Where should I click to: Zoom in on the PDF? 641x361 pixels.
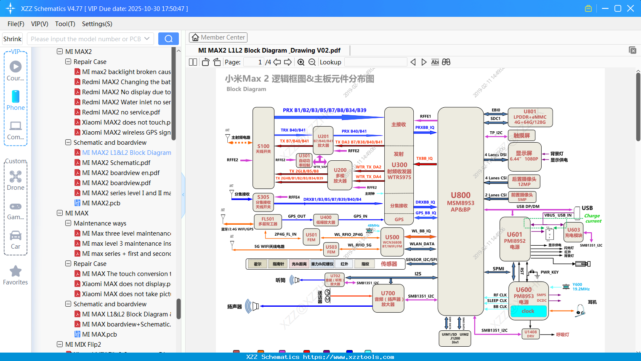click(x=301, y=62)
